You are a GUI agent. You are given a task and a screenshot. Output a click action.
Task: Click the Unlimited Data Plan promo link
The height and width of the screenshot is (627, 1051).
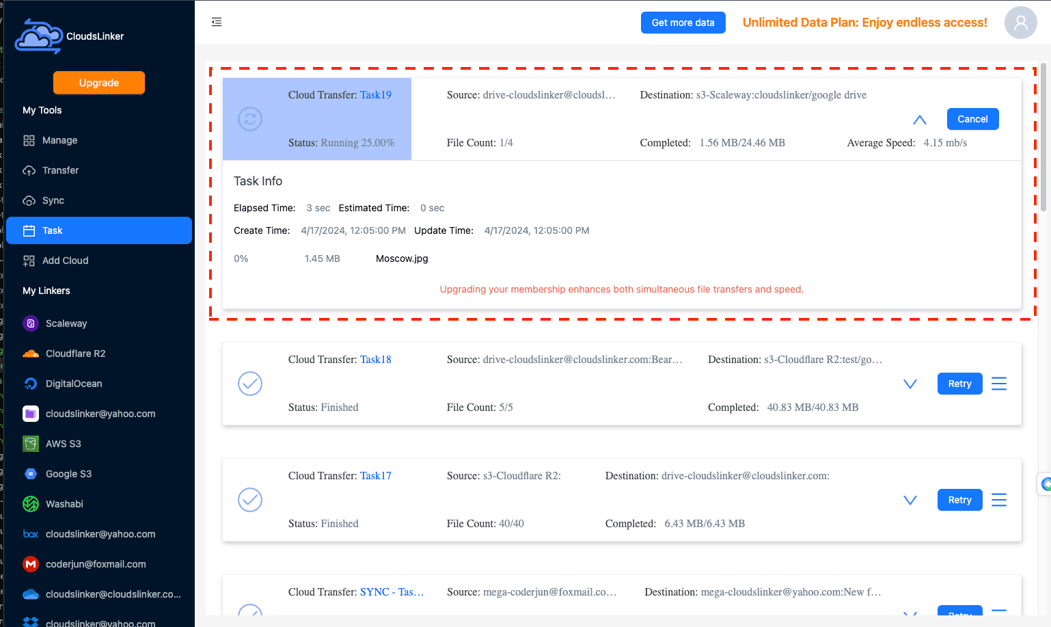point(864,23)
